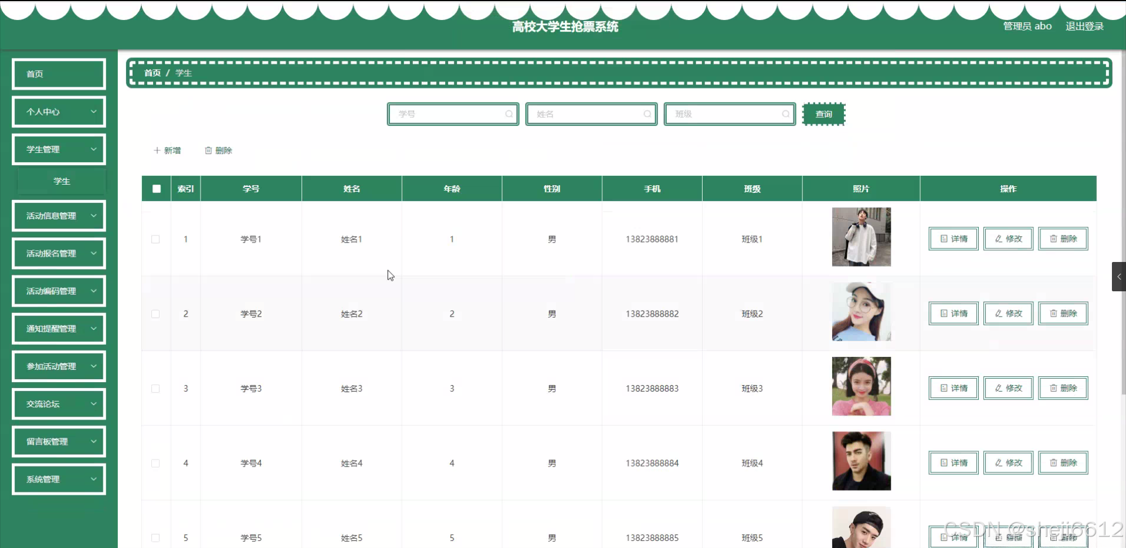
Task: Check the row for 学号3
Action: [x=155, y=389]
